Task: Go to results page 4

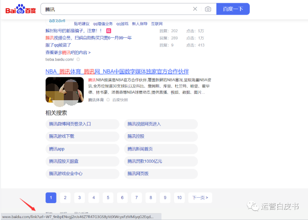Action: click(94, 198)
